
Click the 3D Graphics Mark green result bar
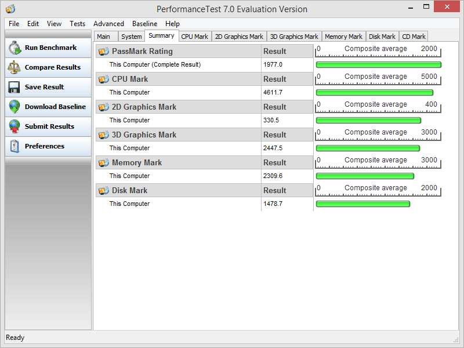[368, 148]
